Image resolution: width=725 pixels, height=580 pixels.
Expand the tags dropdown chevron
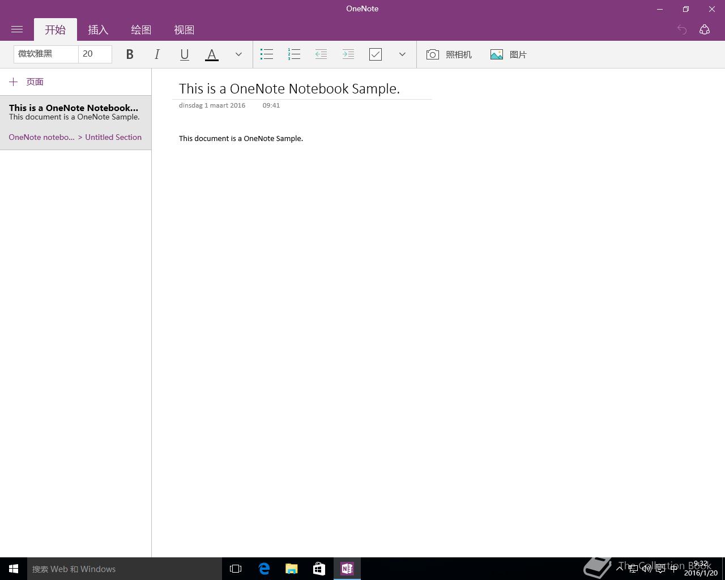point(402,54)
